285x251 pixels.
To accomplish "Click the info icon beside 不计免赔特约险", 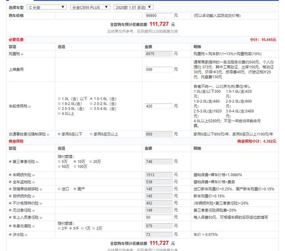I will click(x=41, y=203).
